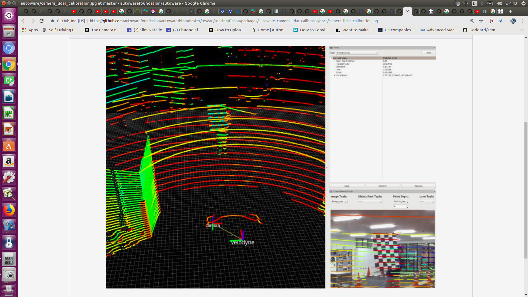Open Apps grid in bookmarks bar
The image size is (528, 297).
pyautogui.click(x=30, y=30)
